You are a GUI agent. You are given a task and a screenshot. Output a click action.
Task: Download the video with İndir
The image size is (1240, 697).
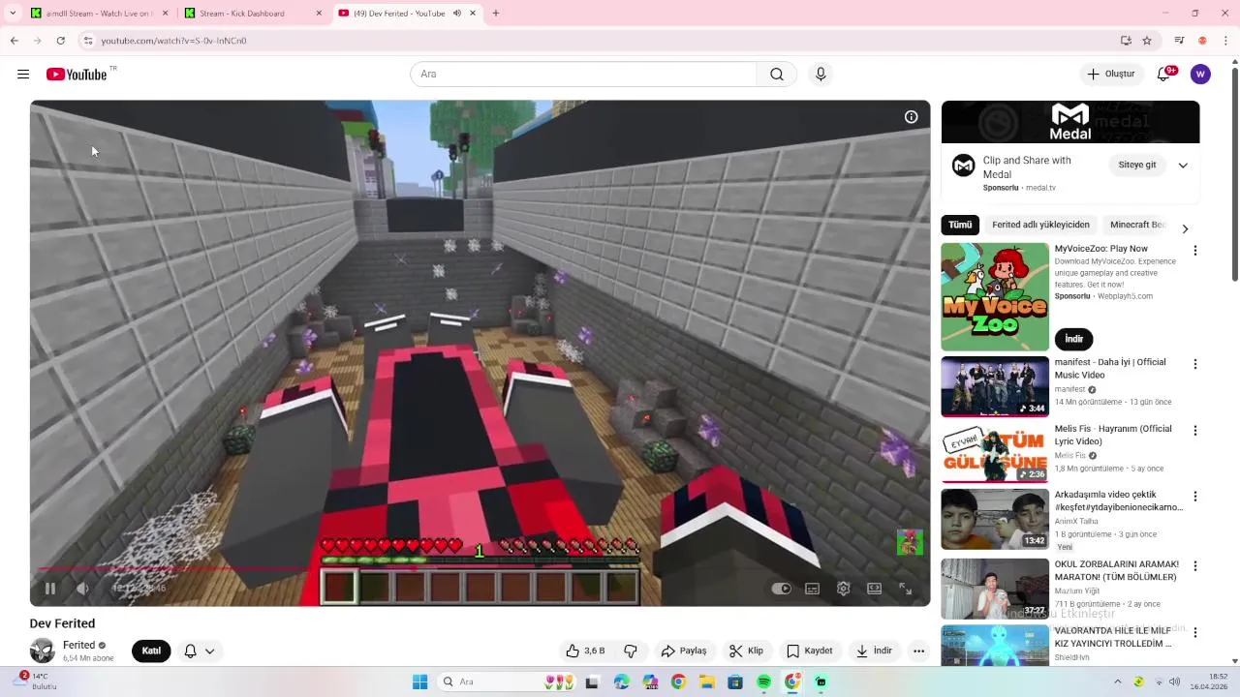(x=874, y=651)
